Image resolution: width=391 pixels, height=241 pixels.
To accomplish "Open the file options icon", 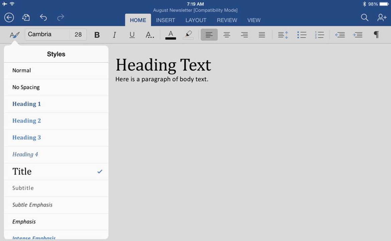I will tap(26, 17).
